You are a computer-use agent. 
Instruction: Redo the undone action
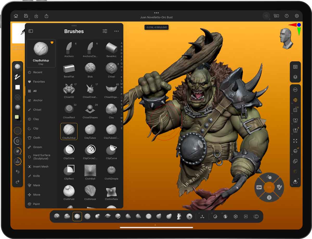[18, 182]
